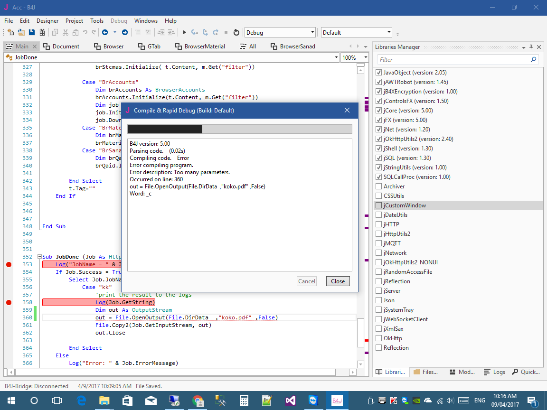547x410 pixels.
Task: Enable the jCustomWindow library checkbox
Action: coord(379,205)
